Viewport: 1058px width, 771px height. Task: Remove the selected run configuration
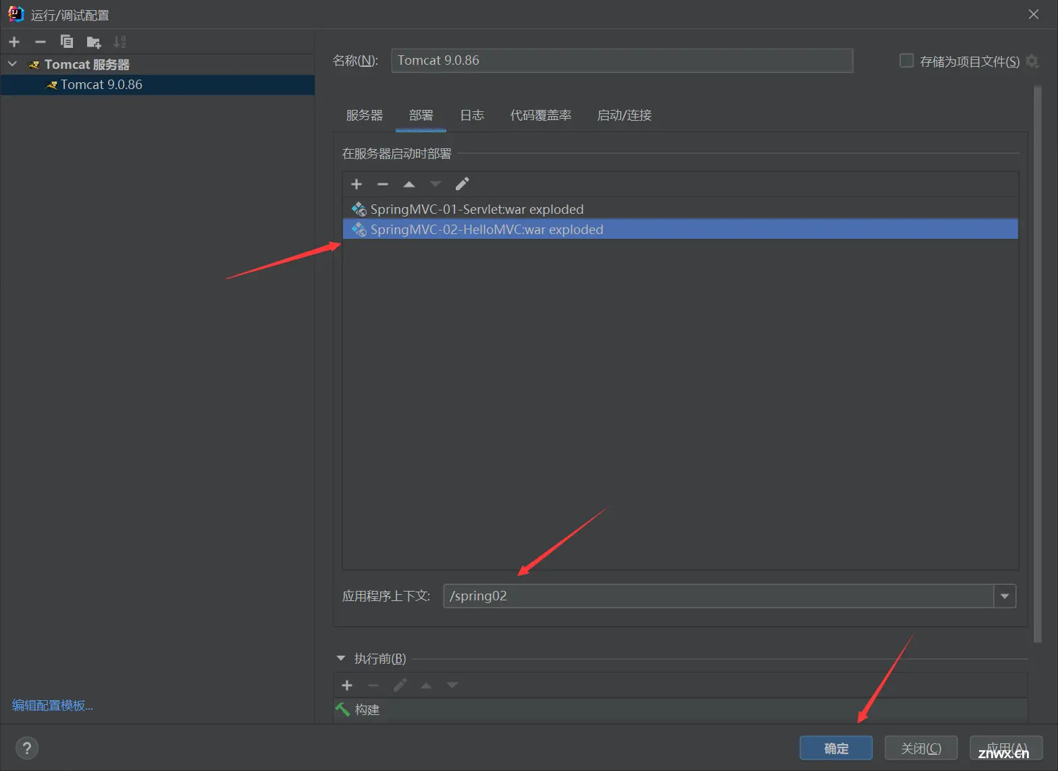[41, 42]
